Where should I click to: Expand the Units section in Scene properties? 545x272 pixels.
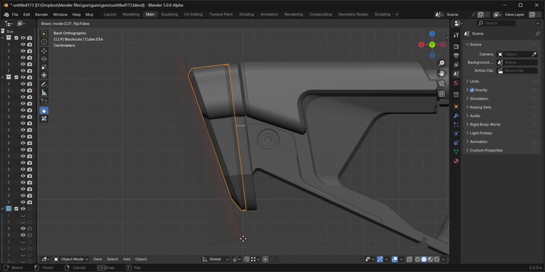475,81
